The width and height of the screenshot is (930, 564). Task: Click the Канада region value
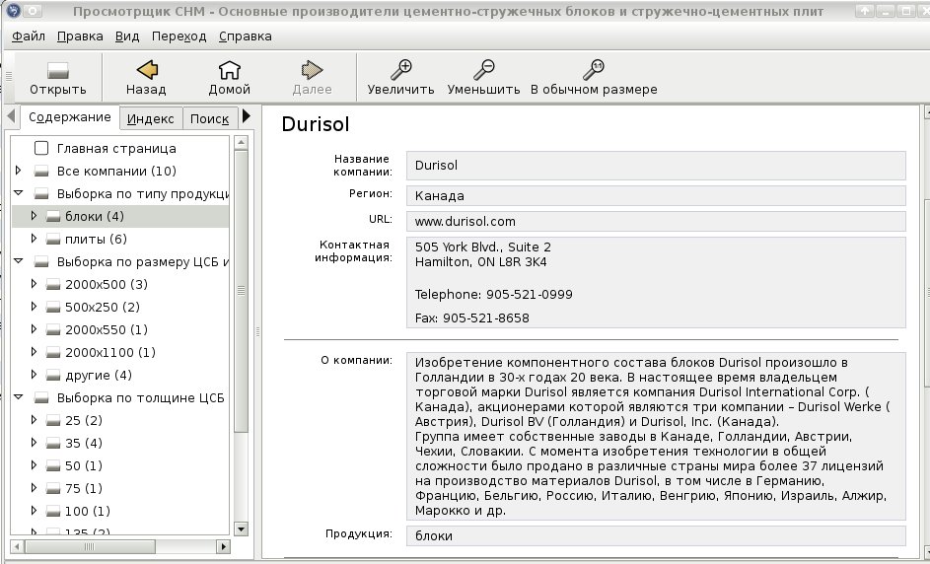tap(440, 196)
